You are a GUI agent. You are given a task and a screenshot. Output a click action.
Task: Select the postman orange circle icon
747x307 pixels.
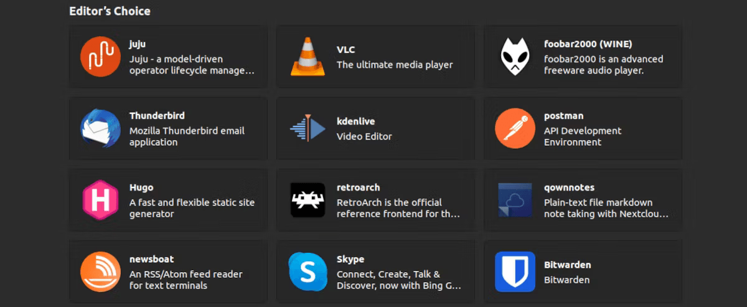(x=515, y=128)
